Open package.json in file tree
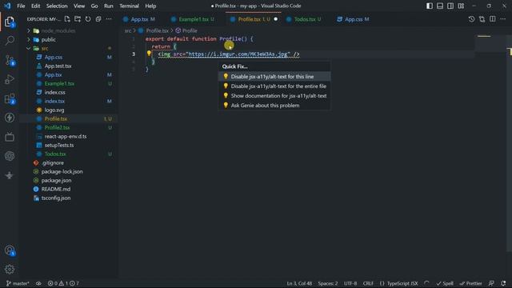 click(56, 180)
